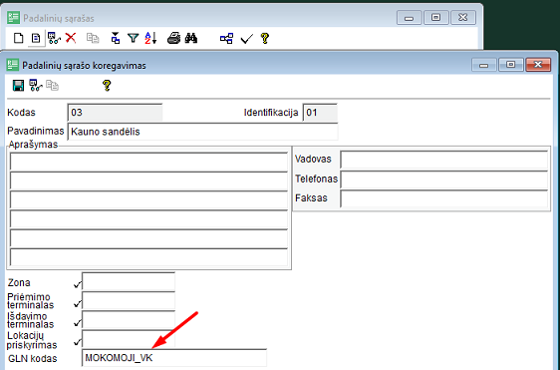Click the printer icon in Padalinių sąrašas toolbar
The image size is (560, 370).
174,38
